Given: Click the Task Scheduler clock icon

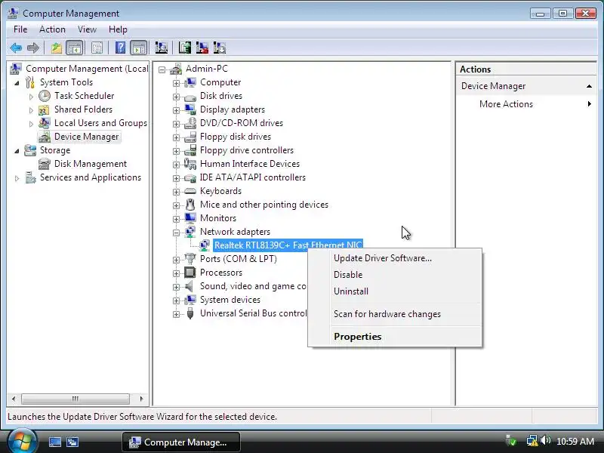Looking at the screenshot, I should click(45, 96).
